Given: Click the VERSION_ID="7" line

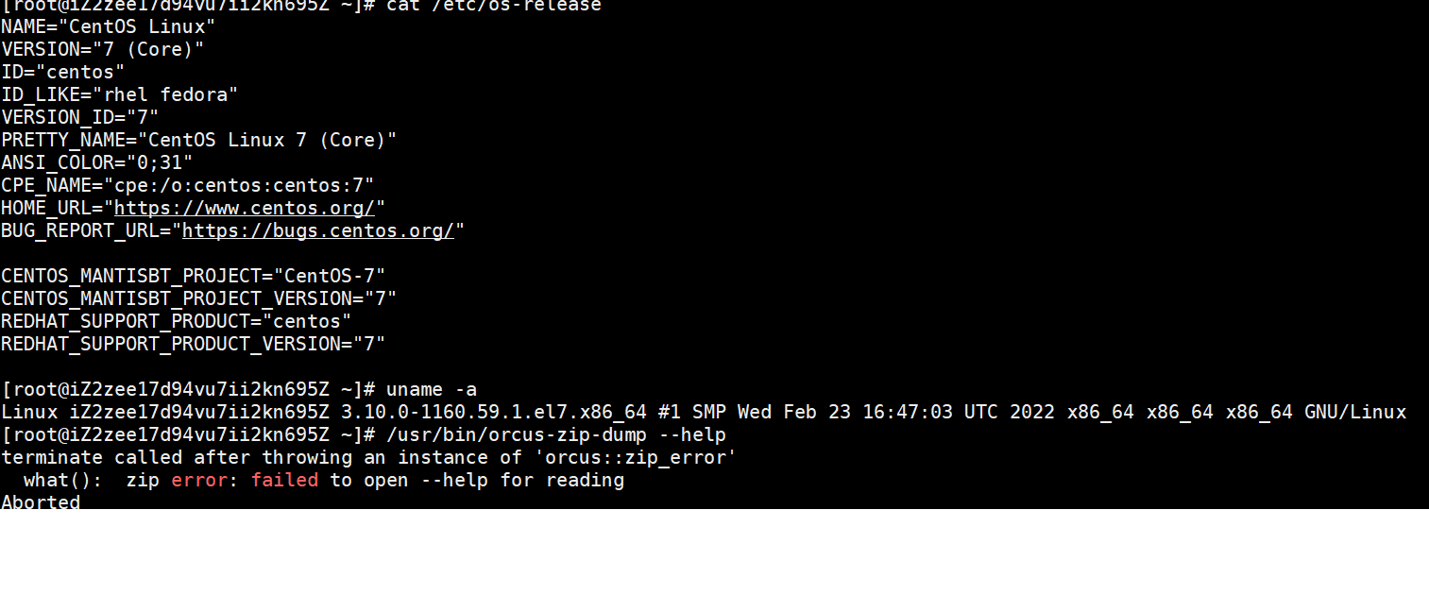Looking at the screenshot, I should [80, 117].
